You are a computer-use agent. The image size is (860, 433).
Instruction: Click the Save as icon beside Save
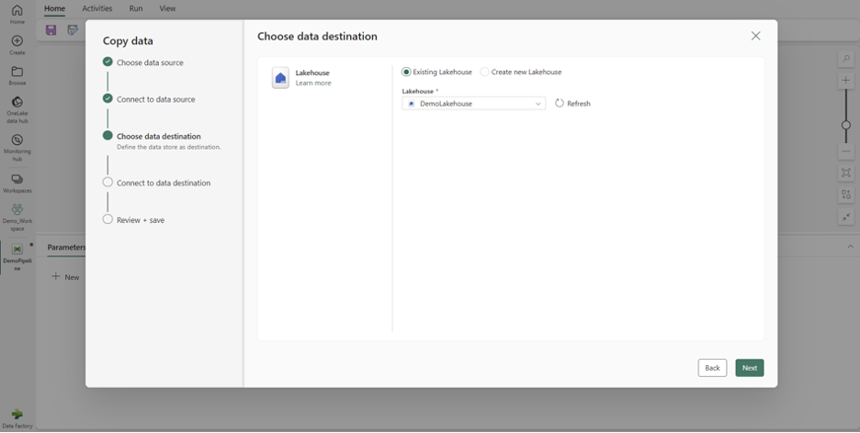tap(73, 30)
